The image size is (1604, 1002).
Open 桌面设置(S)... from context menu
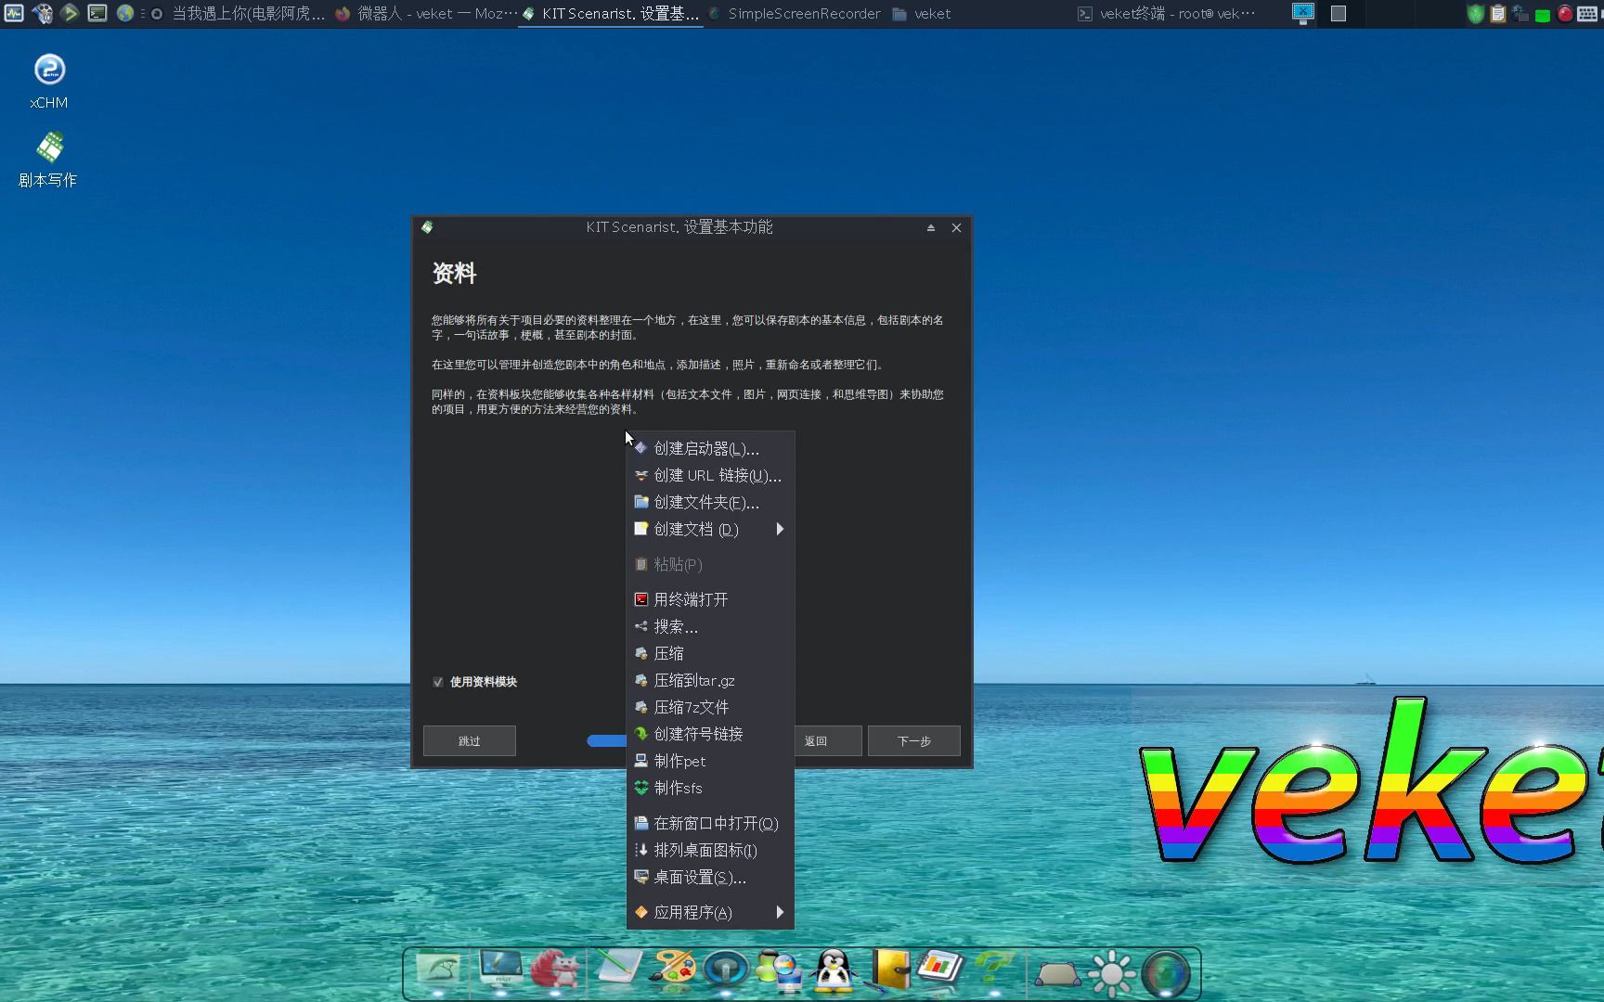click(711, 877)
